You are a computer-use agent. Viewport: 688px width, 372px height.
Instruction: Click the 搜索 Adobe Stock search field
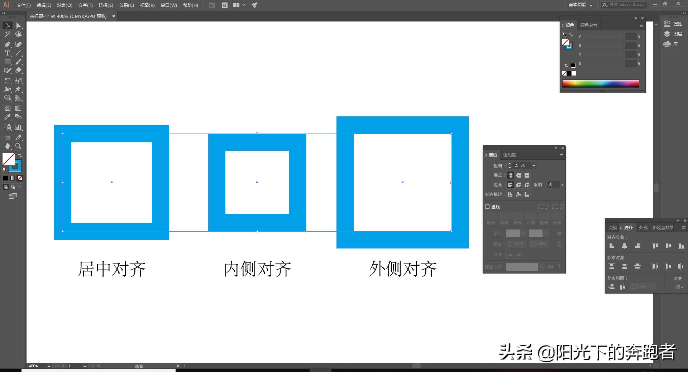click(624, 5)
